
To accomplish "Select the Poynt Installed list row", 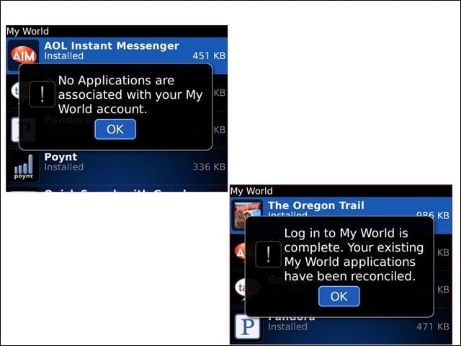I will point(117,167).
